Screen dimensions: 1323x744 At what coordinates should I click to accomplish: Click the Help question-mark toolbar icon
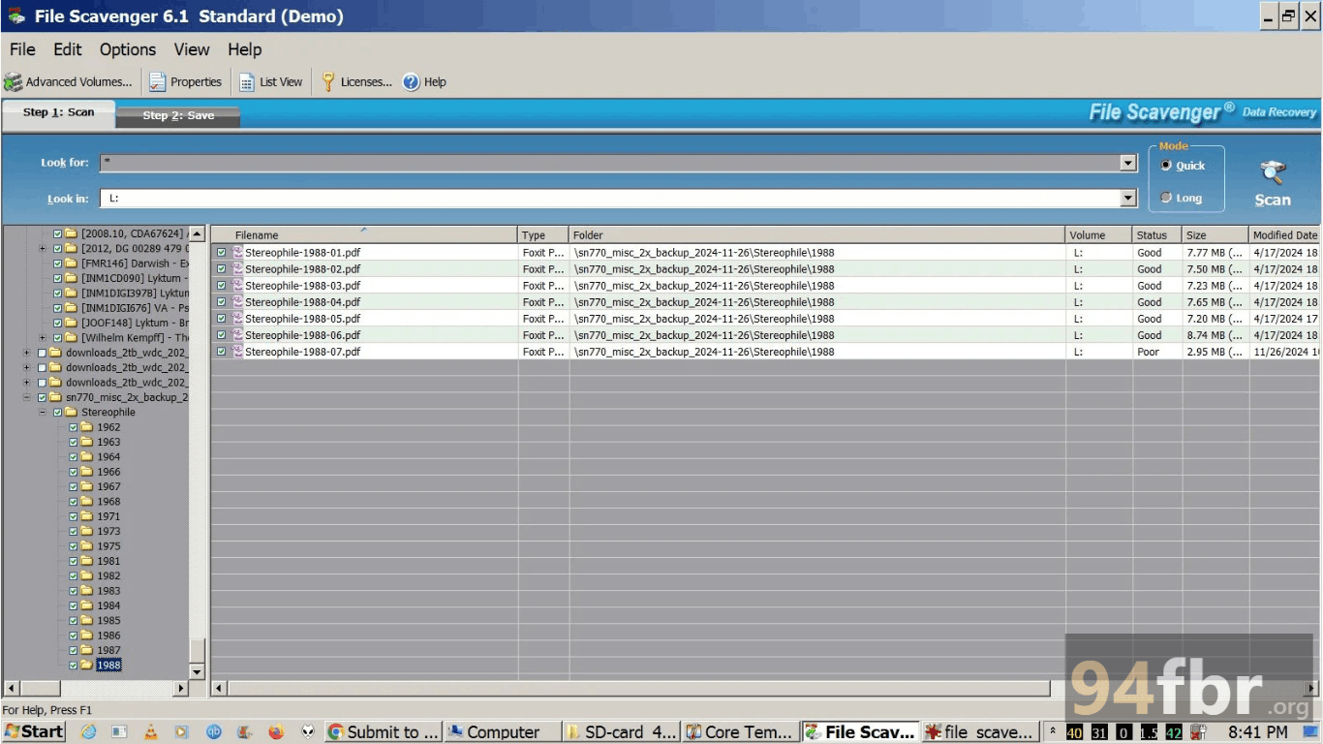[x=412, y=82]
